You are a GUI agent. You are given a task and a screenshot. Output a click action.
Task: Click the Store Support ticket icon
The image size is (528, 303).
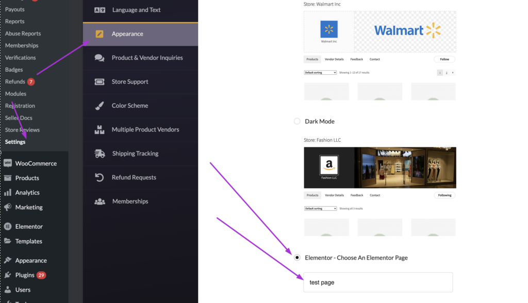point(100,82)
